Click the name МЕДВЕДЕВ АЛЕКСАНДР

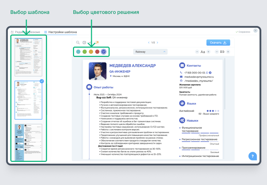click(132, 66)
